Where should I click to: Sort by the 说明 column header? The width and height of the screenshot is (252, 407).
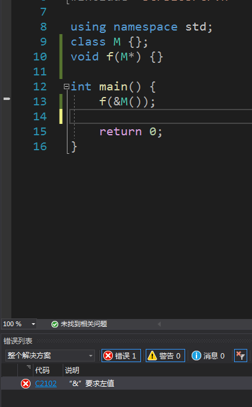coord(72,370)
